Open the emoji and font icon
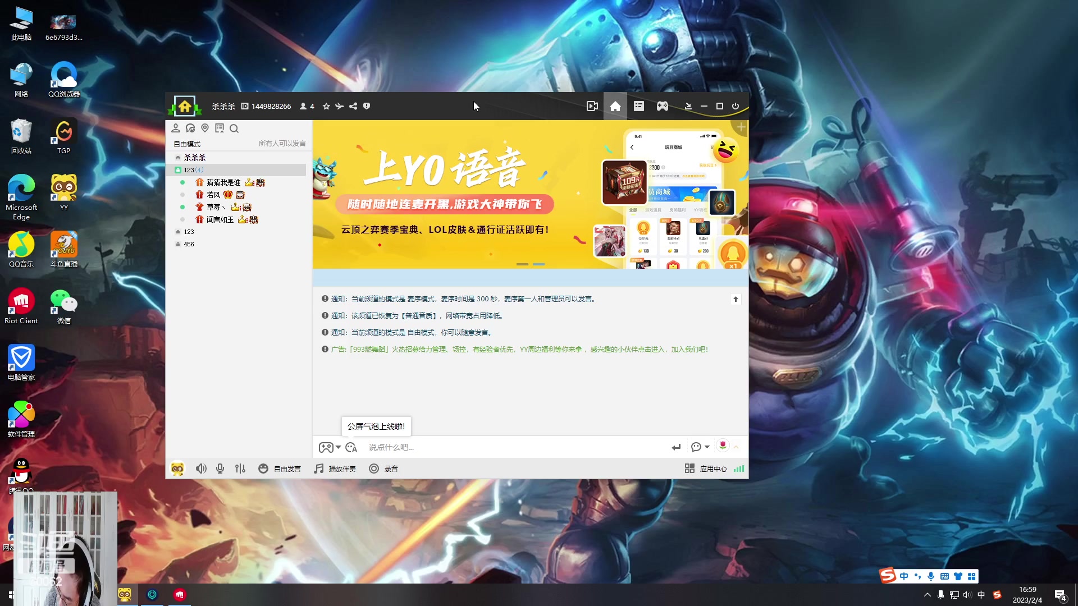Viewport: 1078px width, 606px height. pos(351,447)
